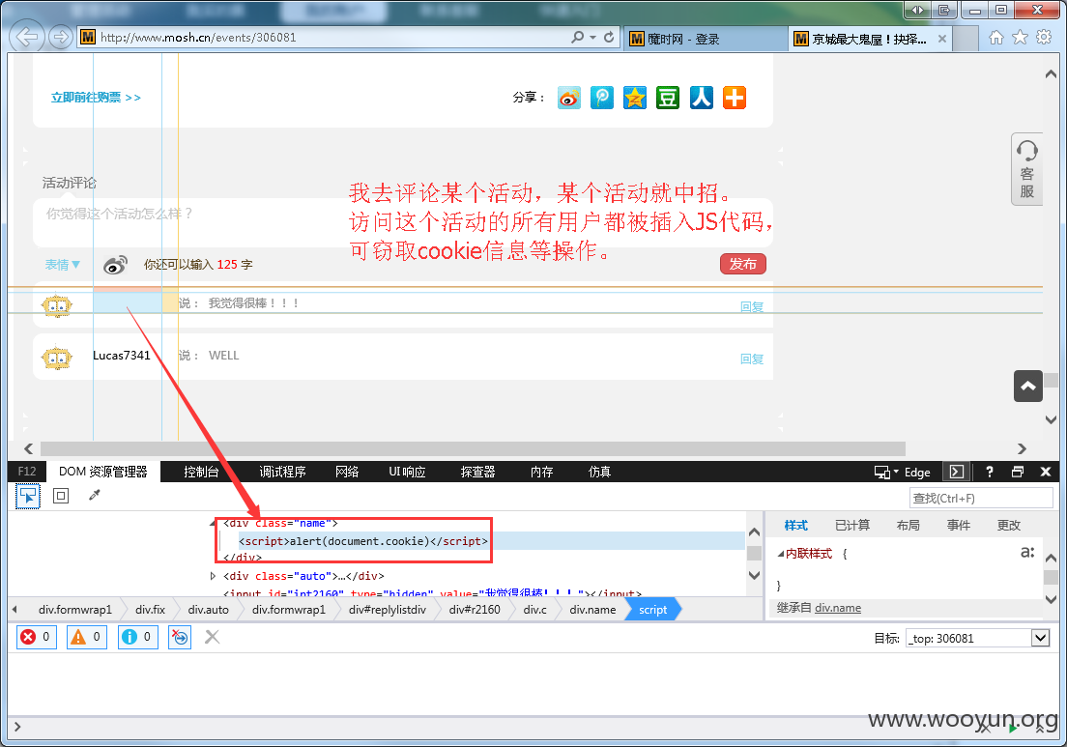This screenshot has width=1067, height=747.
Task: Click the Weibo sync icon below comment box
Action: click(115, 265)
